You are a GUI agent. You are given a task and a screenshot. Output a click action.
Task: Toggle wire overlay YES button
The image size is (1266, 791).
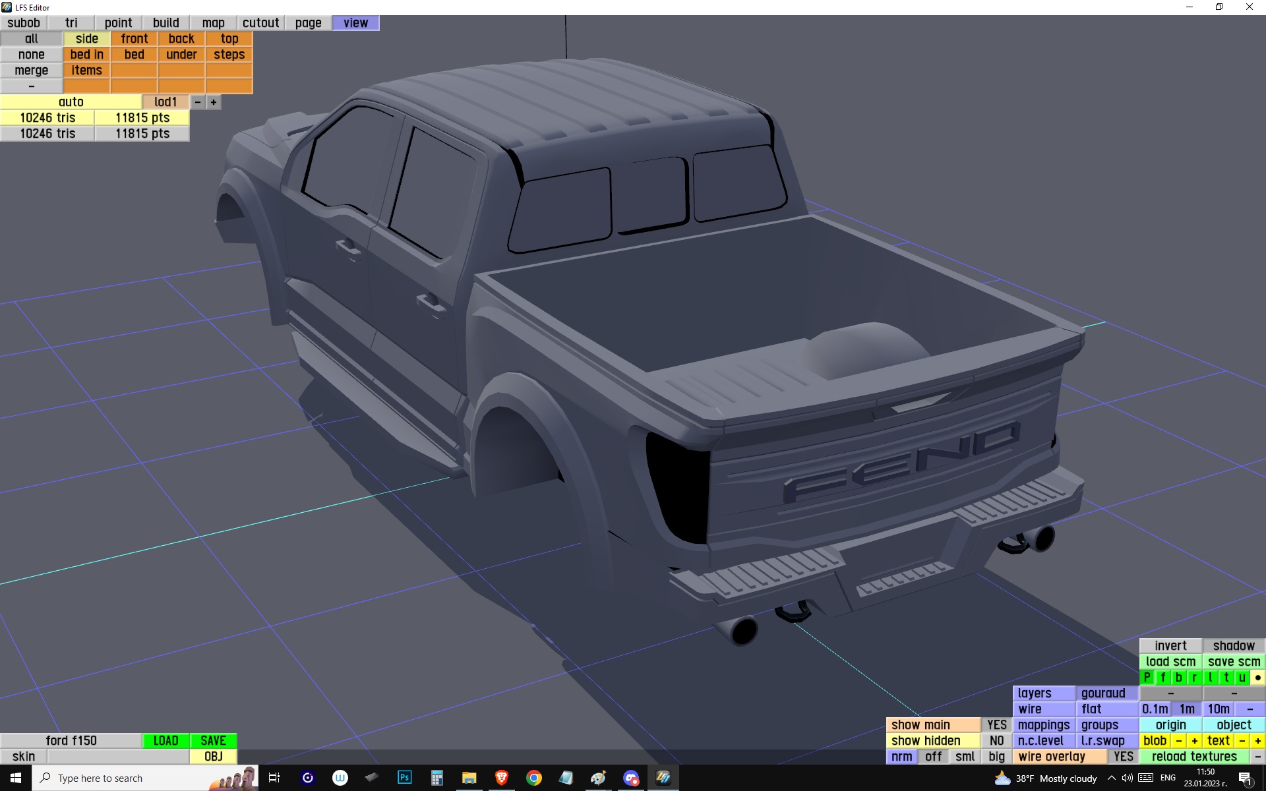point(1123,757)
